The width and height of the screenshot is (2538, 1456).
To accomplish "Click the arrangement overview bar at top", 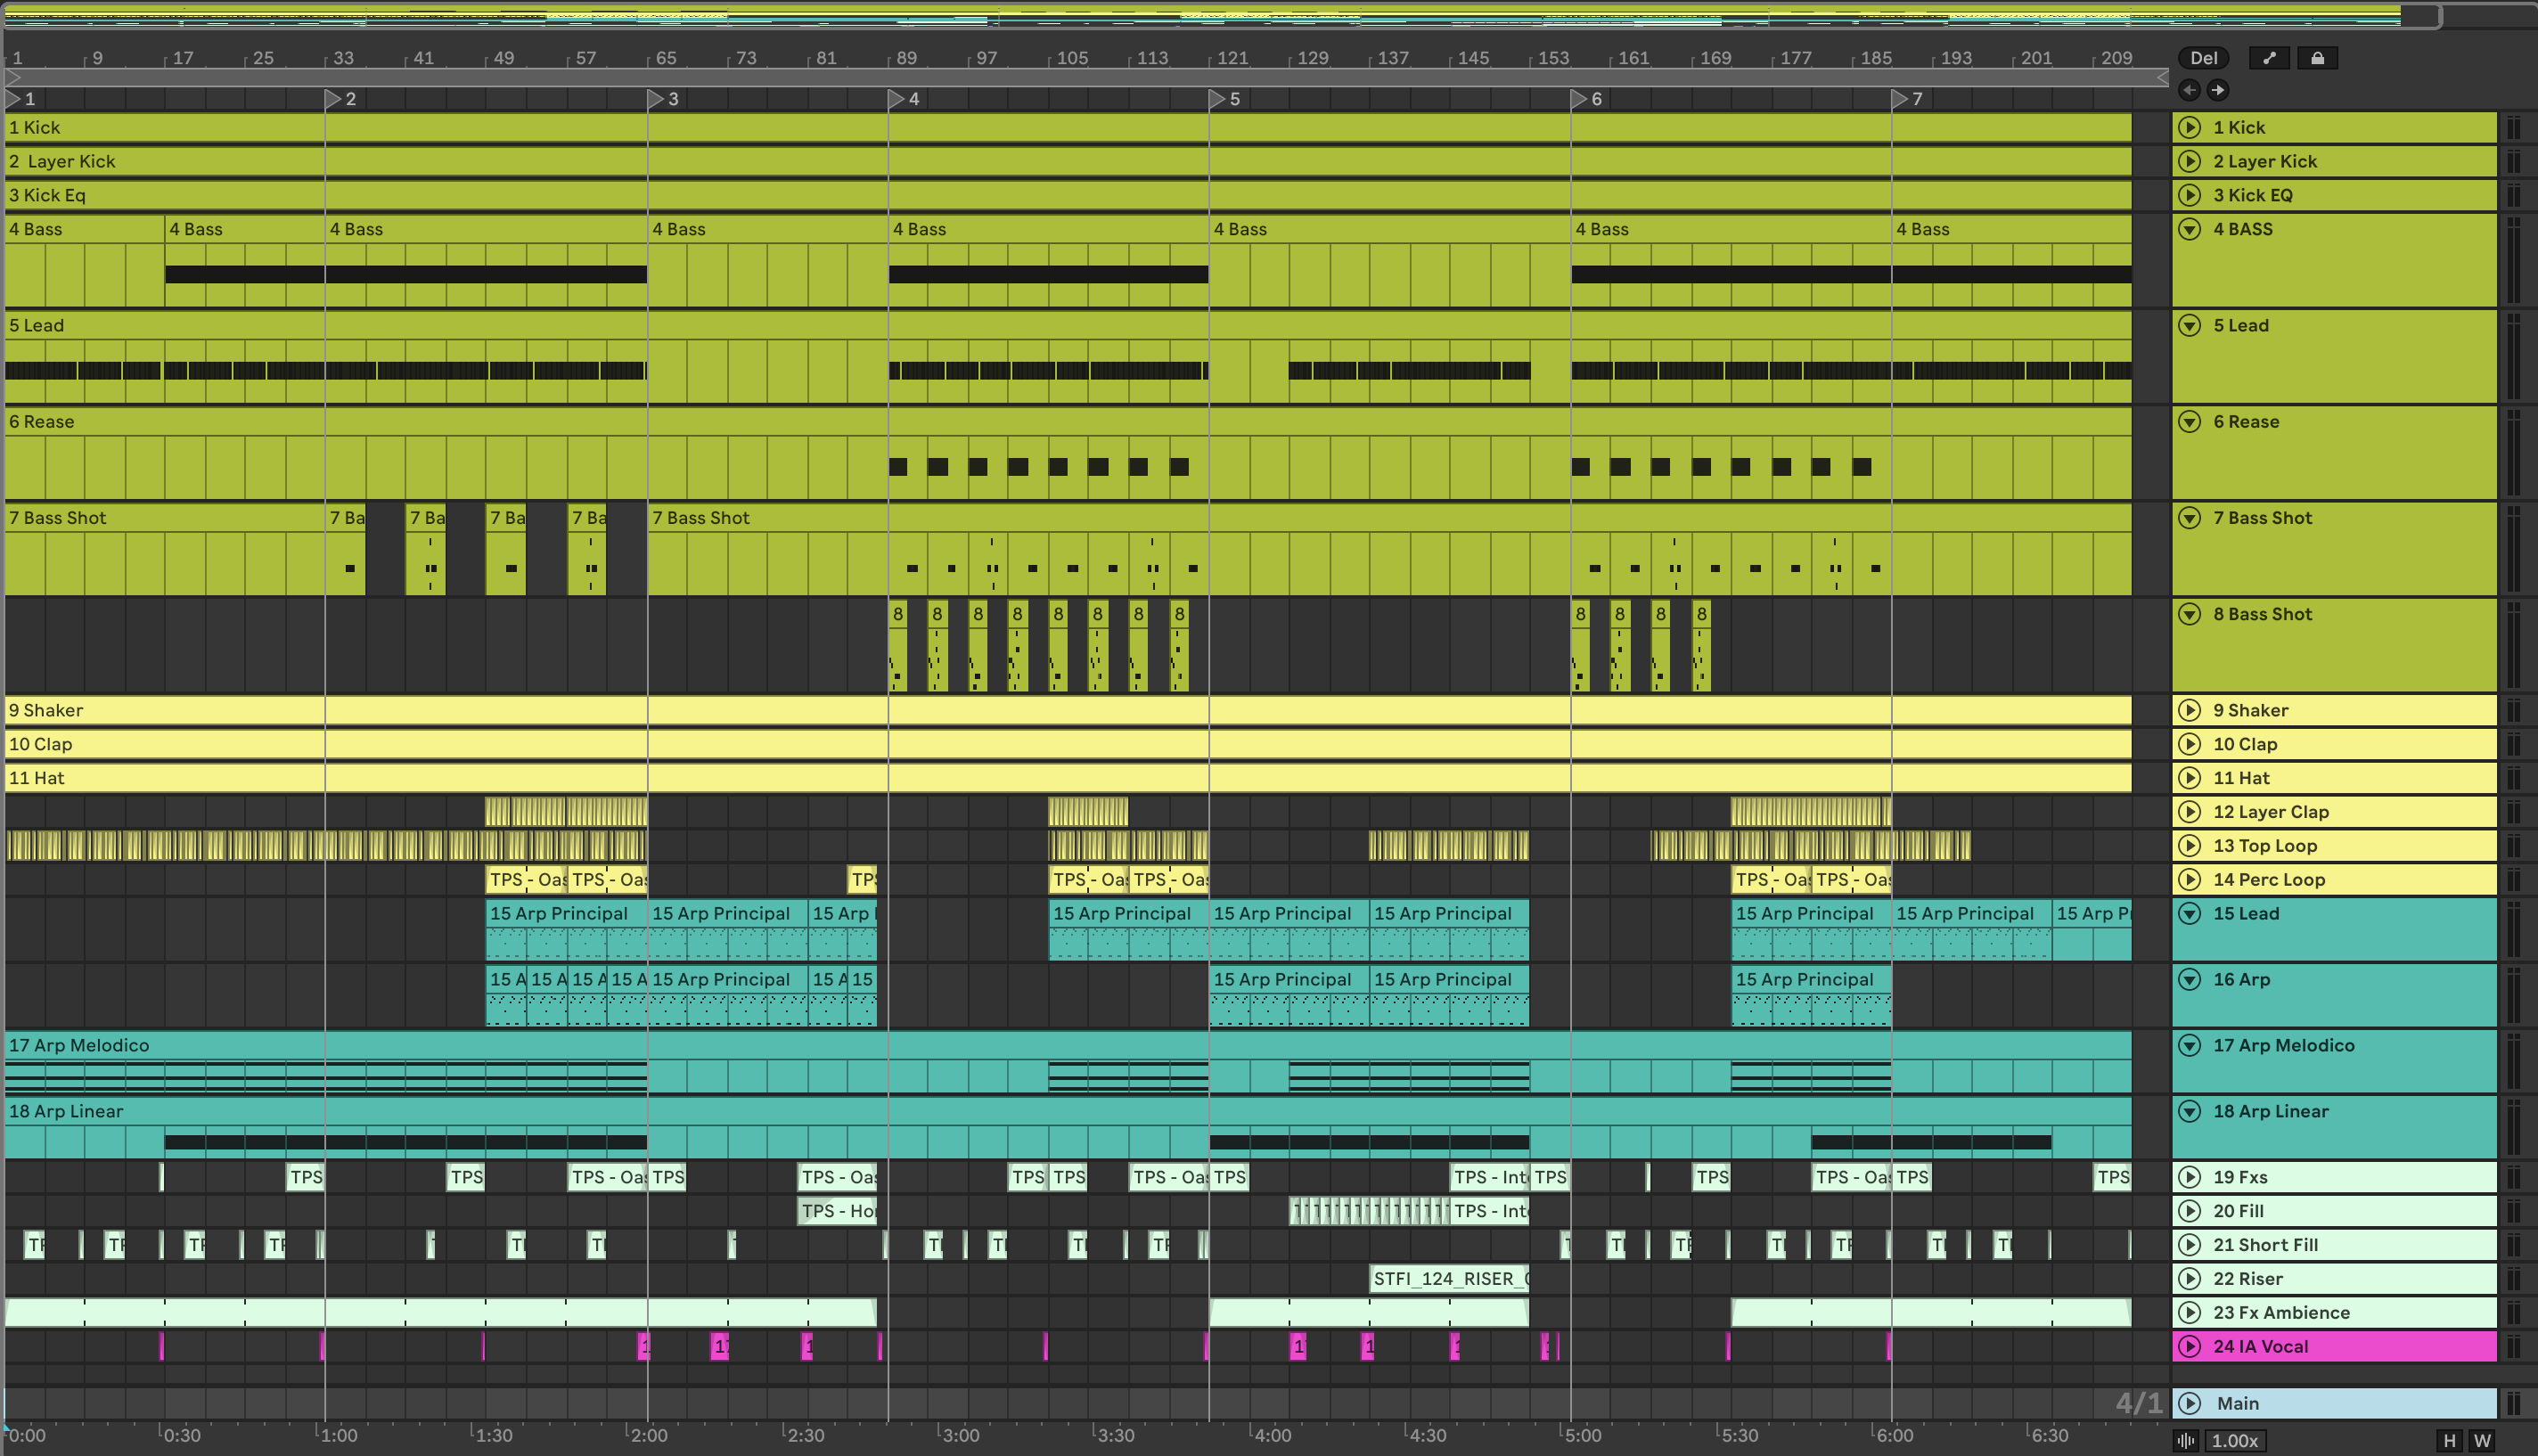I will coord(1200,16).
